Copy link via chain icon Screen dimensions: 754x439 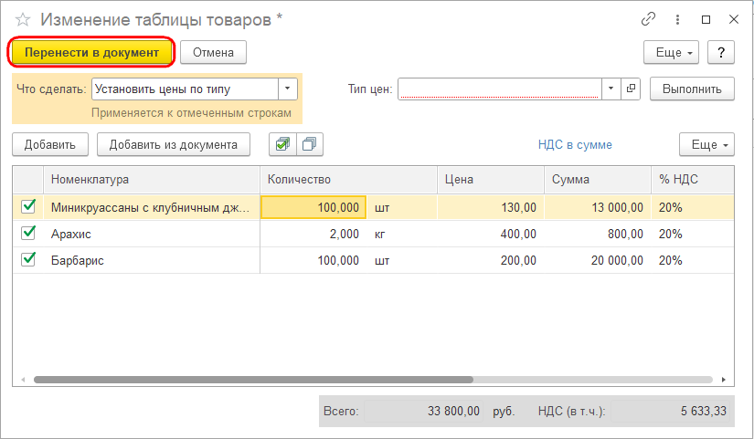tap(648, 19)
